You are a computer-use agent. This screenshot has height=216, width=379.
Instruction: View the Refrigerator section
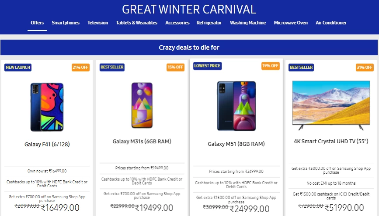coord(209,23)
